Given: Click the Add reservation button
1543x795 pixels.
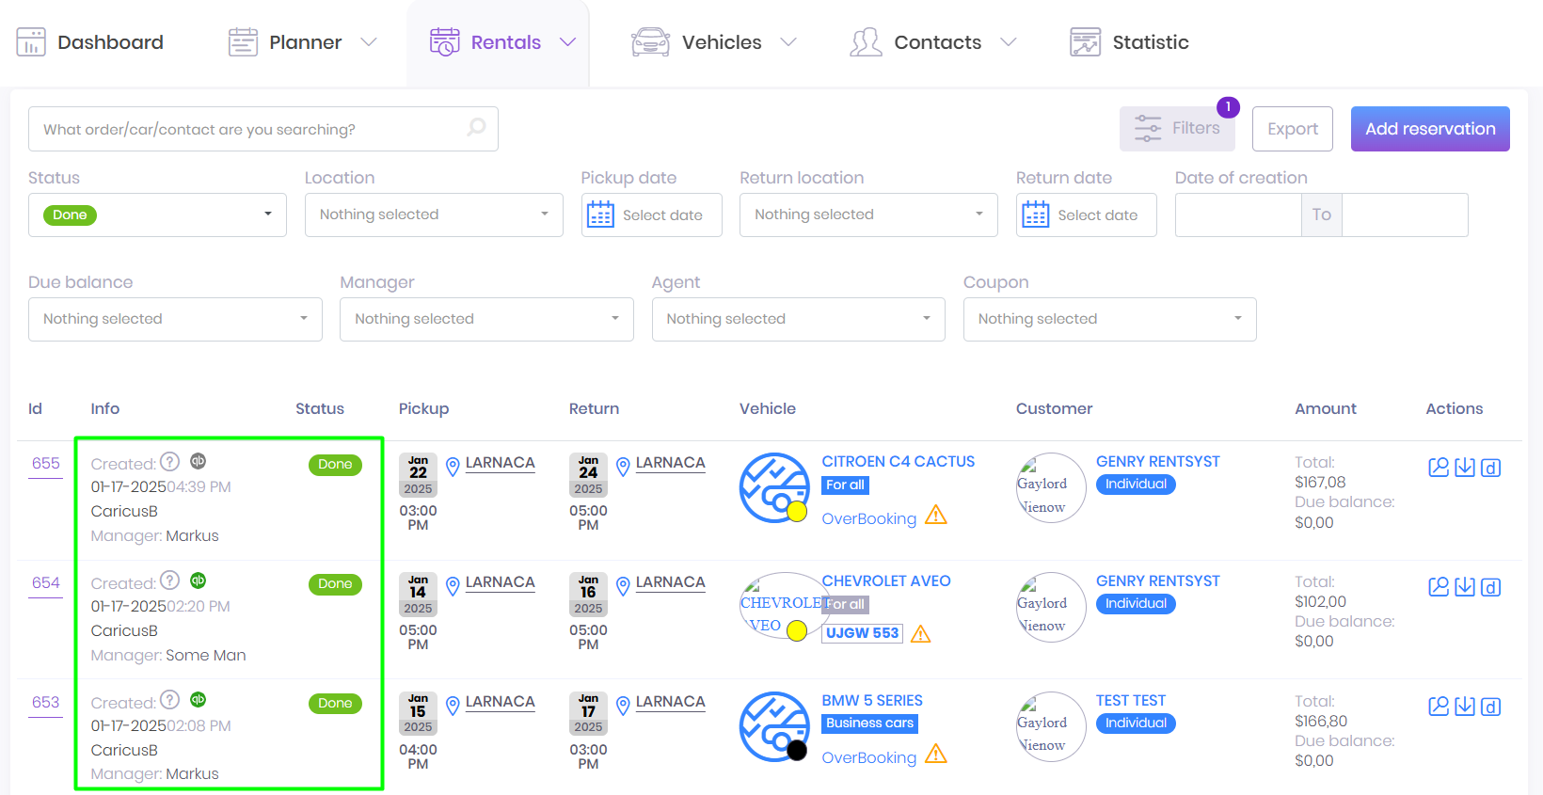Looking at the screenshot, I should (x=1429, y=129).
